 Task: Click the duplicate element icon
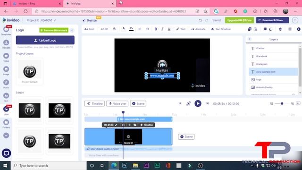coord(250,29)
